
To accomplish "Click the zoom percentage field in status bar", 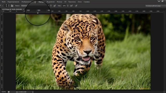I will pos(4,92).
